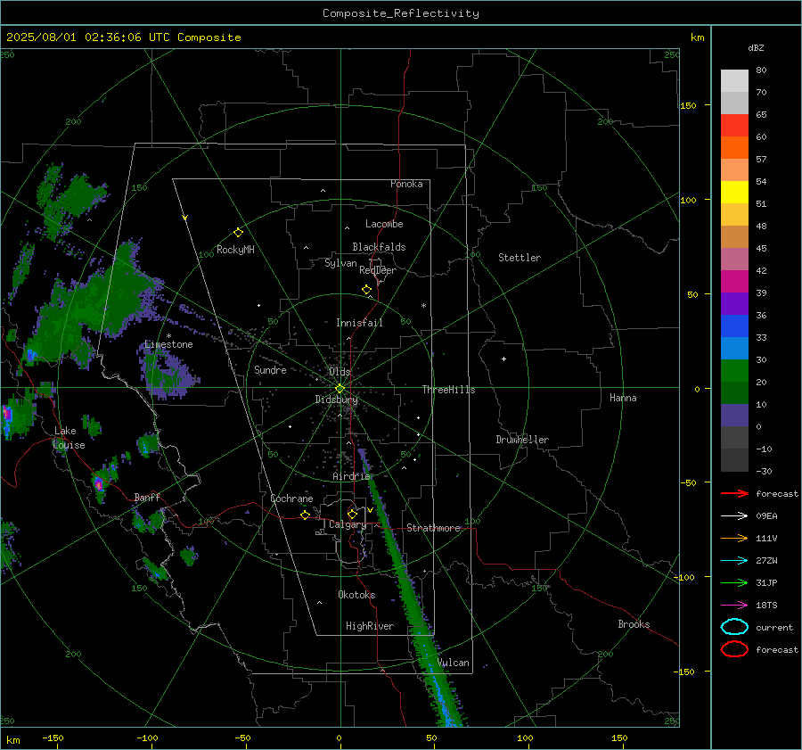Click the yellow diamond marker near RockyMH
Viewport: 802px width, 750px height.
coord(238,233)
